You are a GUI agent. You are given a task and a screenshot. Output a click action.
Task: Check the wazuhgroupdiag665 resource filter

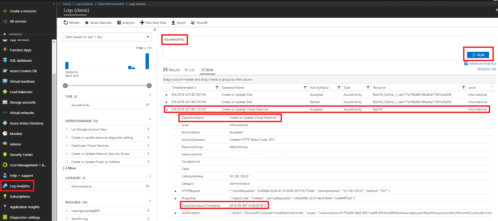tap(67, 211)
